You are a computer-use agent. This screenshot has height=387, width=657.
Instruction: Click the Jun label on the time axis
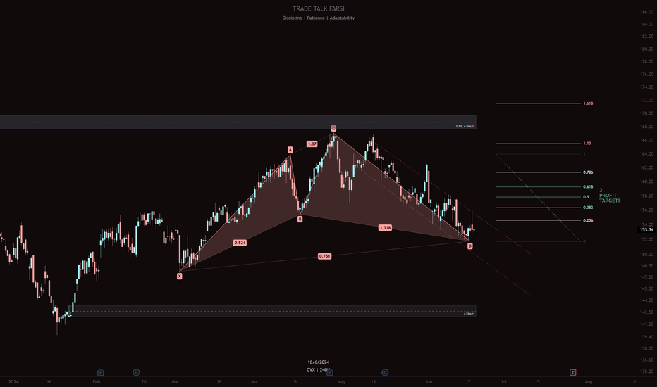[428, 381]
